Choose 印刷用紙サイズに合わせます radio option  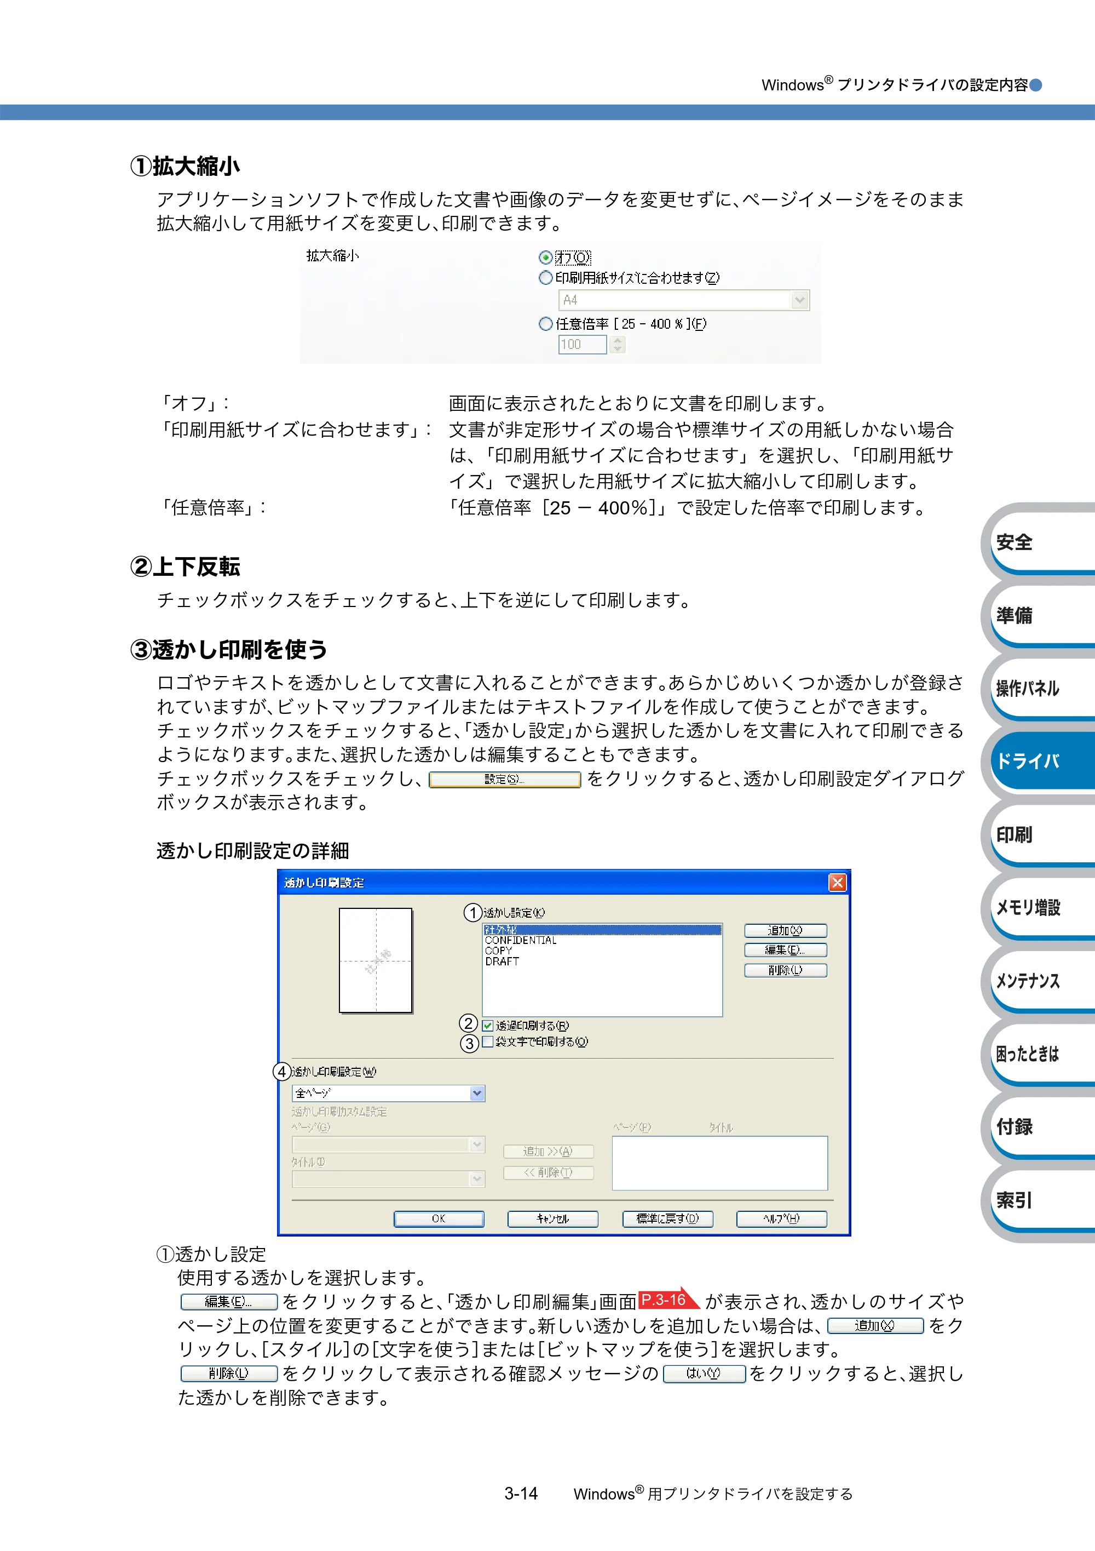(x=545, y=278)
